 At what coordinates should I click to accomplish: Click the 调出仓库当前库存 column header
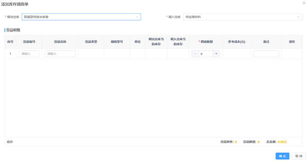pos(156,42)
